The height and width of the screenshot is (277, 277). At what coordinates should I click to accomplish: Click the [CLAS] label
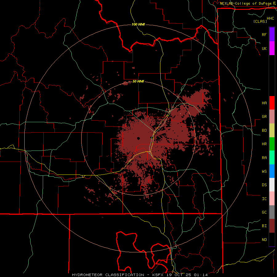(x=260, y=21)
